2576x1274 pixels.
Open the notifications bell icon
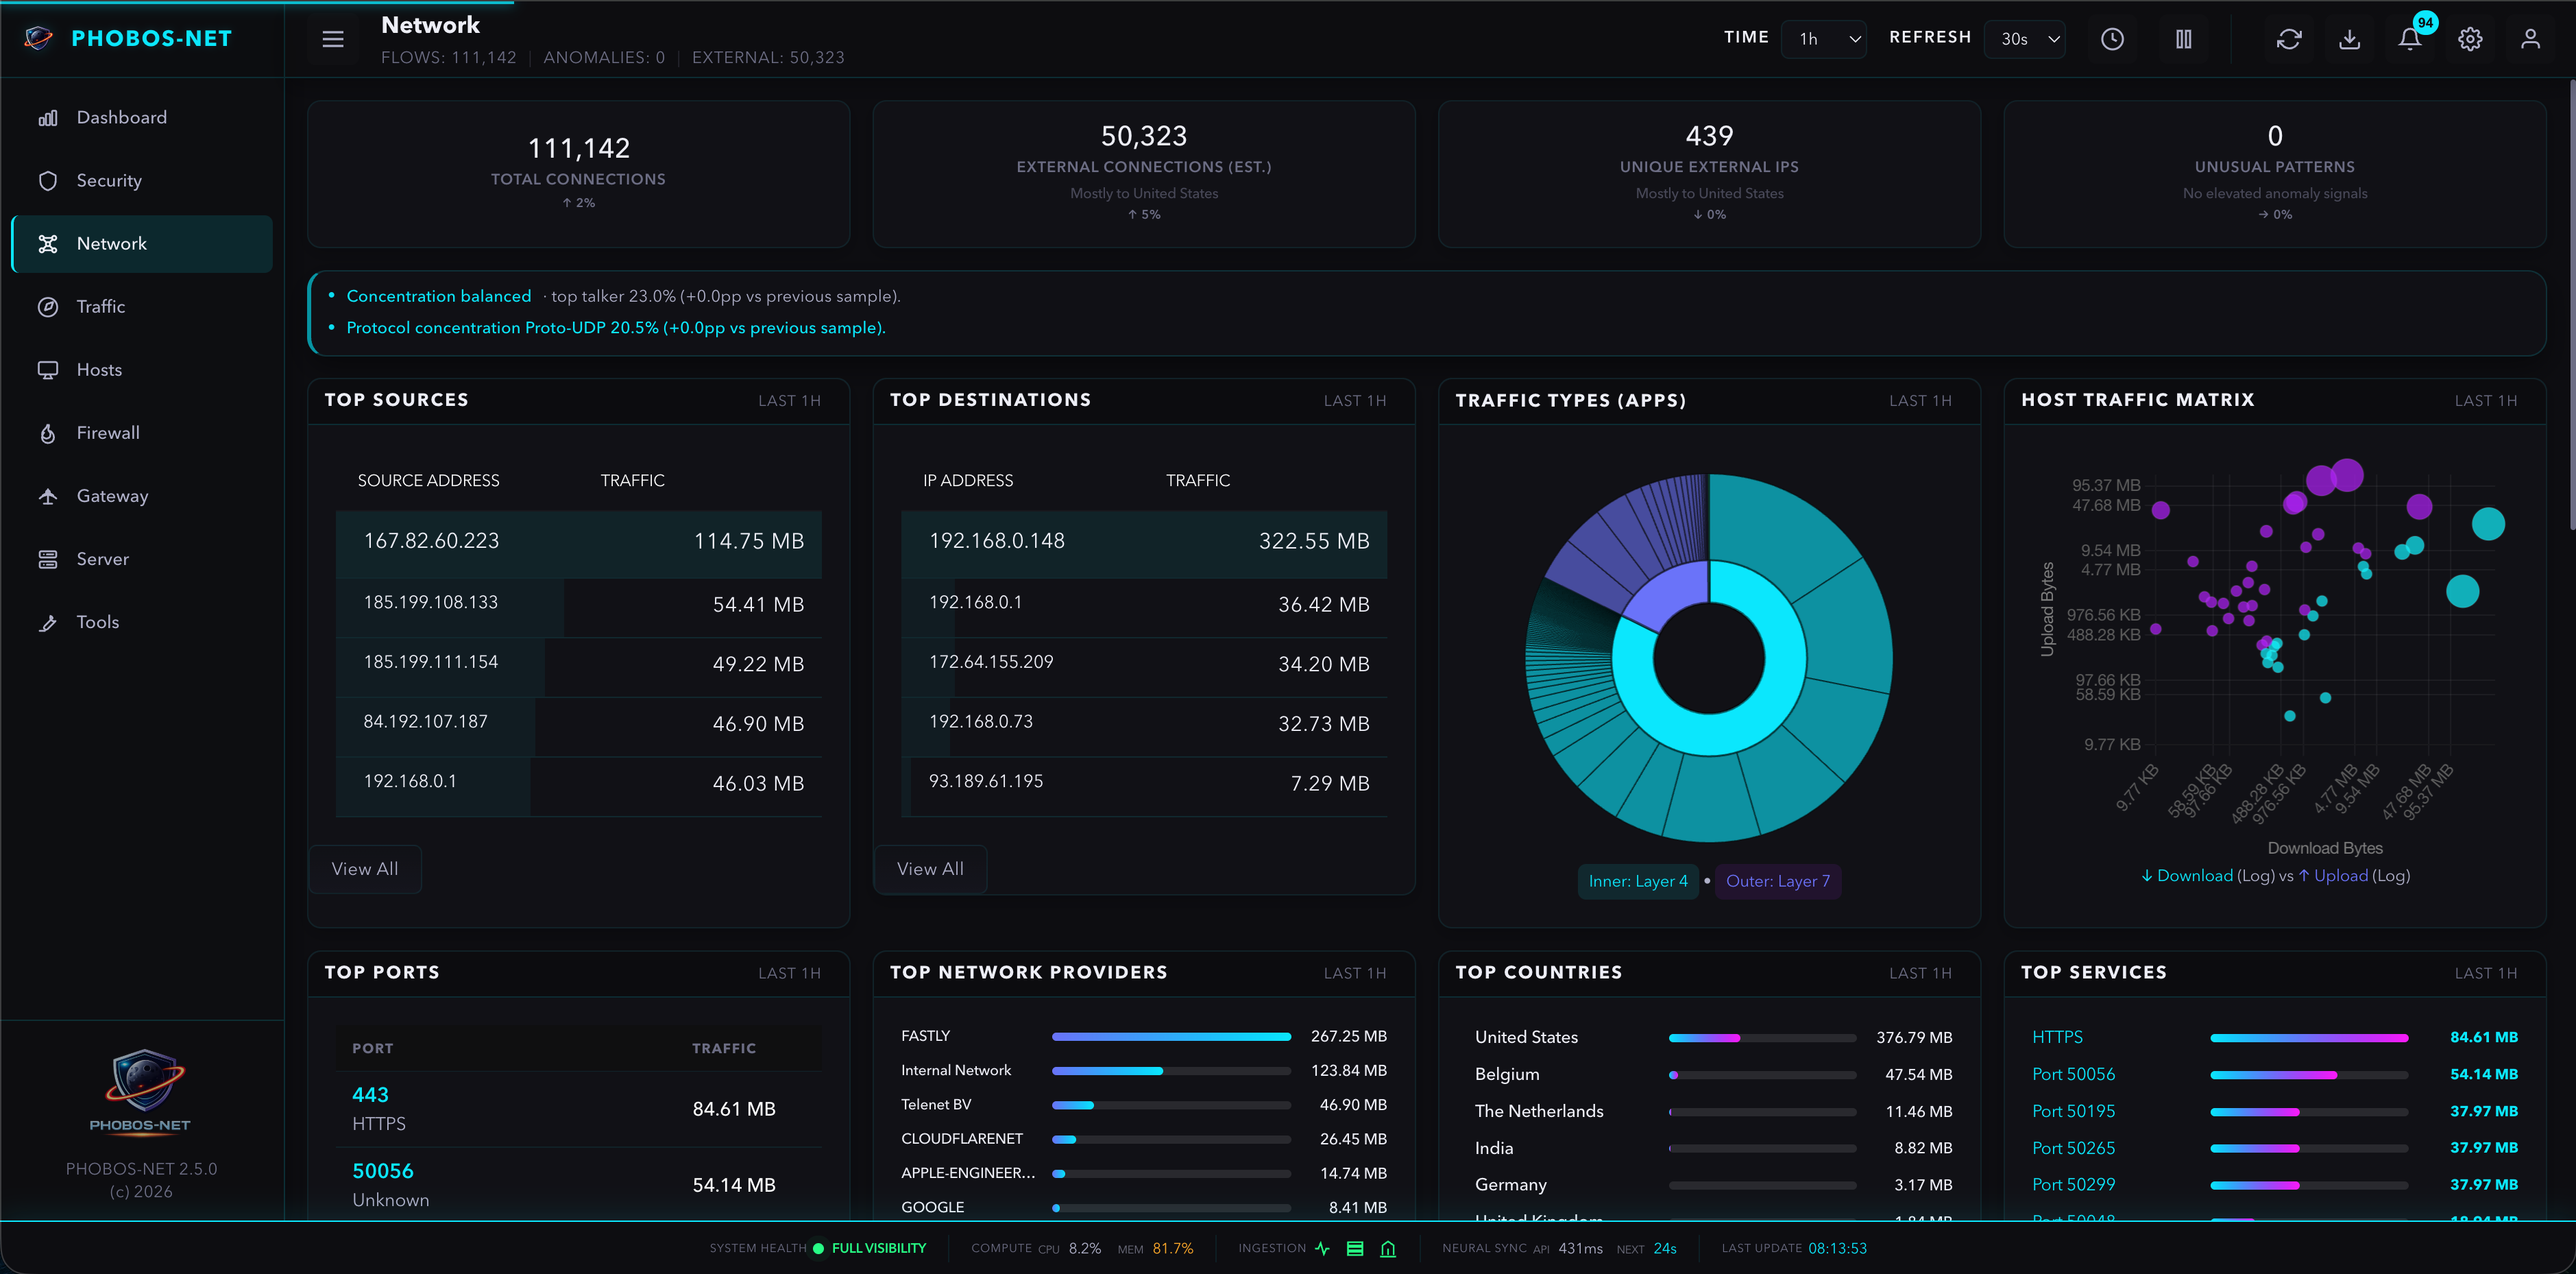2409,39
